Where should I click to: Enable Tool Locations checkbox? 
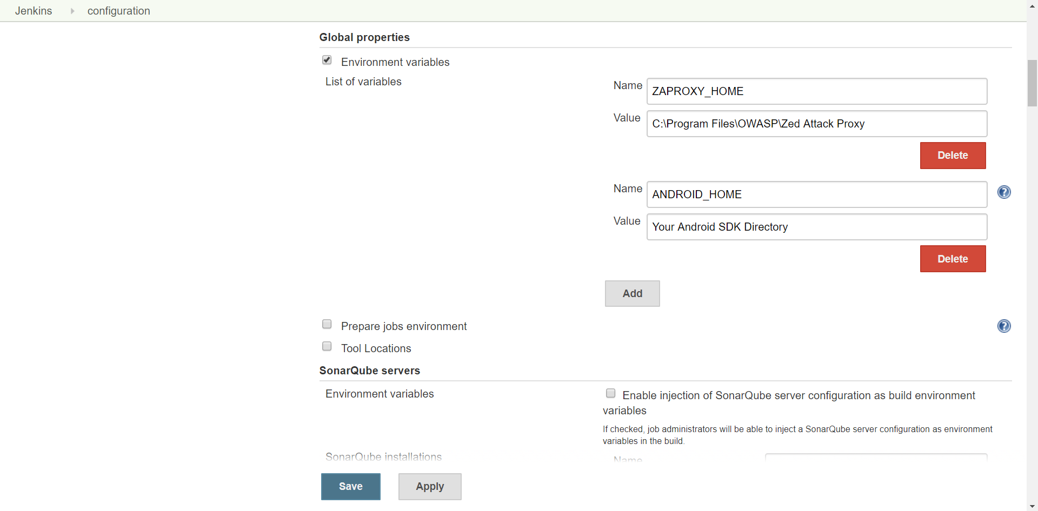coord(327,346)
